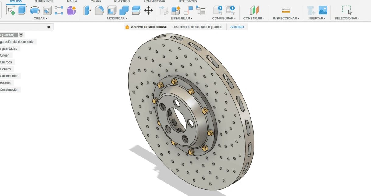Screen dimensions: 371x196
Task: Click the Fillet tool icon
Action: pyautogui.click(x=99, y=11)
